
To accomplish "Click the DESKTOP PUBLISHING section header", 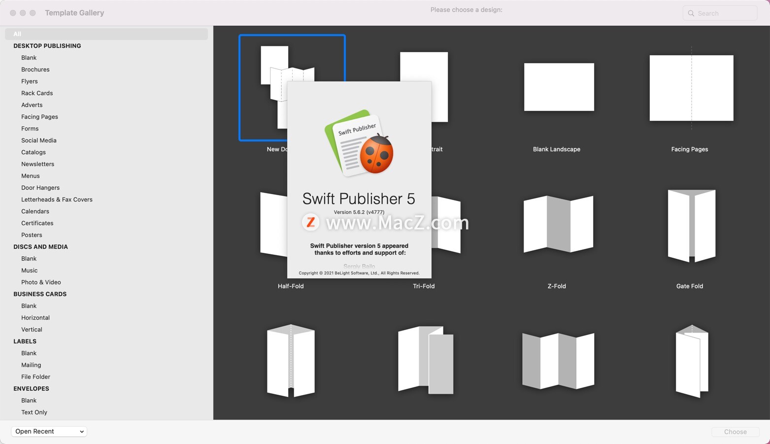I will point(47,46).
